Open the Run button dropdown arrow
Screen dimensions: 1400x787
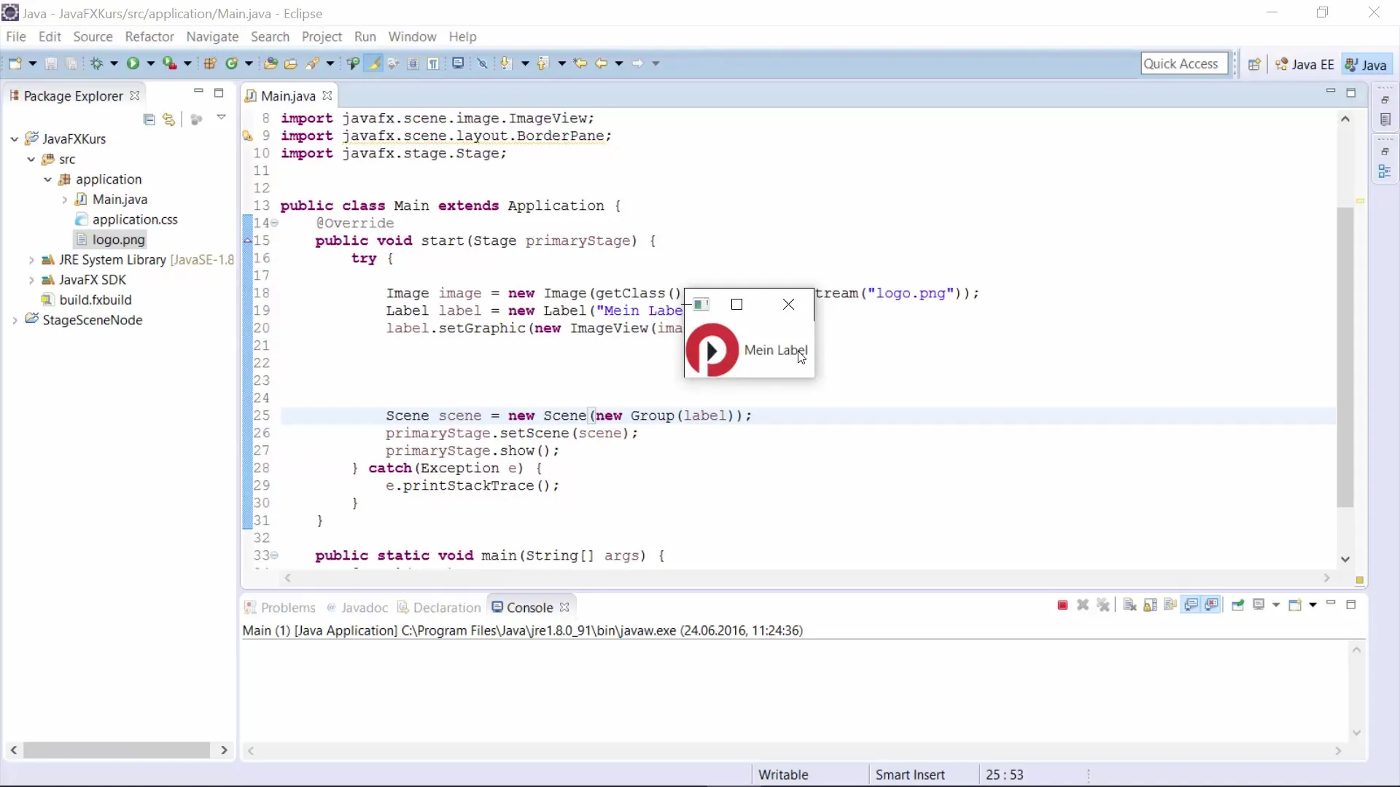(x=151, y=63)
